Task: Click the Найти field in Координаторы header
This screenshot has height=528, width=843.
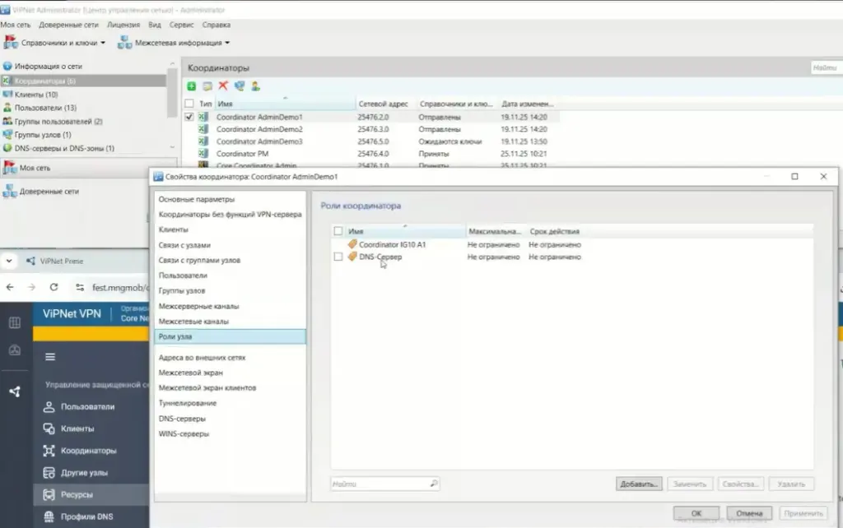Action: [x=826, y=67]
